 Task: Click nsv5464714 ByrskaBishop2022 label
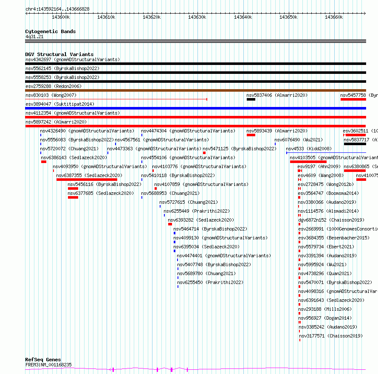pos(210,229)
